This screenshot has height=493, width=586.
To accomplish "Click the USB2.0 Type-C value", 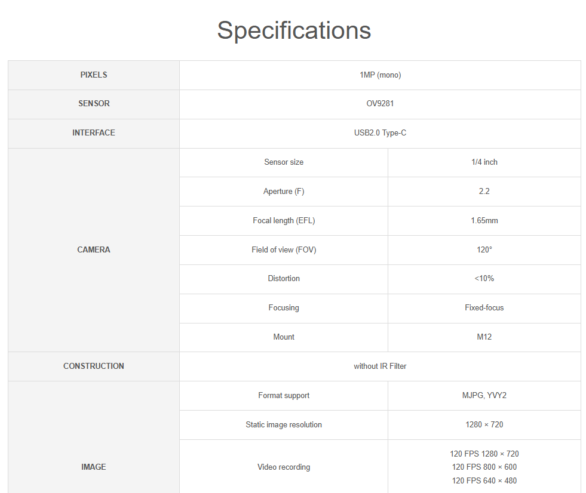I will pyautogui.click(x=380, y=133).
